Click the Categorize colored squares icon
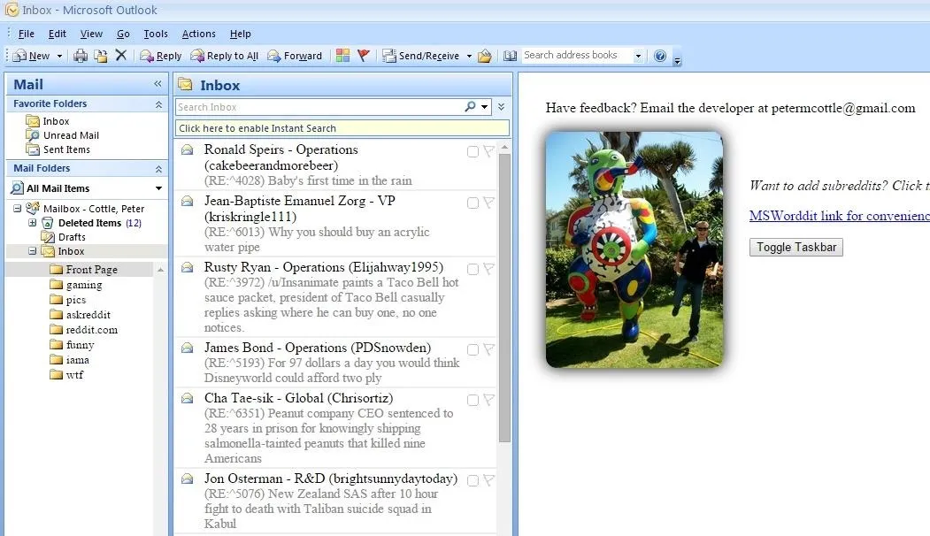Image resolution: width=930 pixels, height=536 pixels. [342, 56]
